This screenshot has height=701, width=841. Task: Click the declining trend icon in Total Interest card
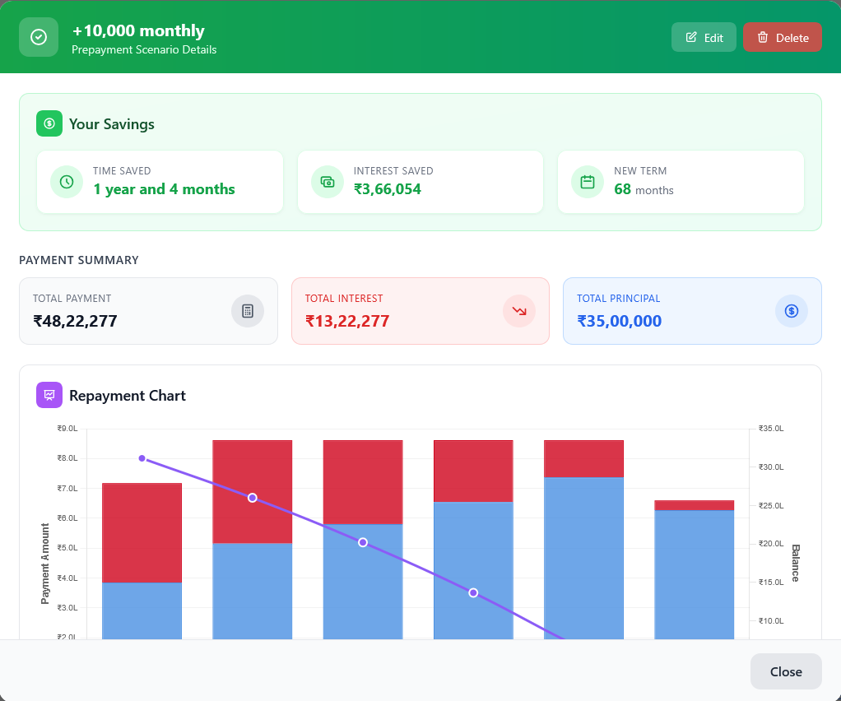[519, 311]
